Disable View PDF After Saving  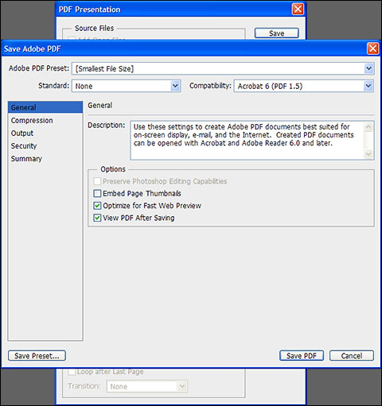pyautogui.click(x=97, y=218)
